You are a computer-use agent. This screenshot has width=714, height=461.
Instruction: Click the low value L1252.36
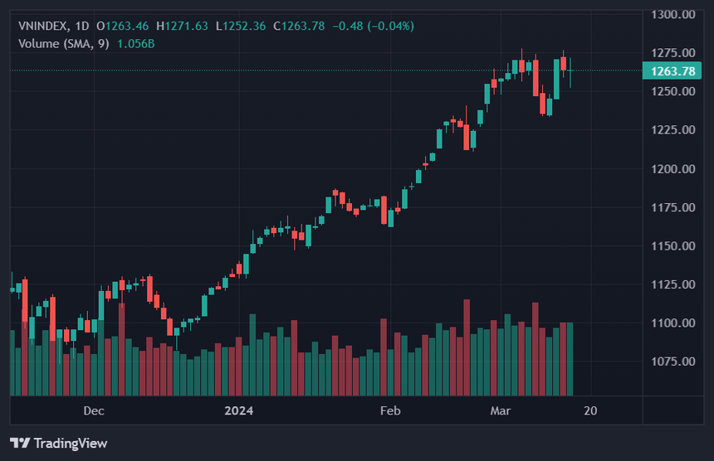tap(241, 26)
